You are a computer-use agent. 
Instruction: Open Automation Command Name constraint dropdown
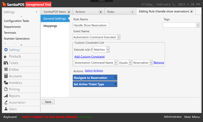point(116,63)
